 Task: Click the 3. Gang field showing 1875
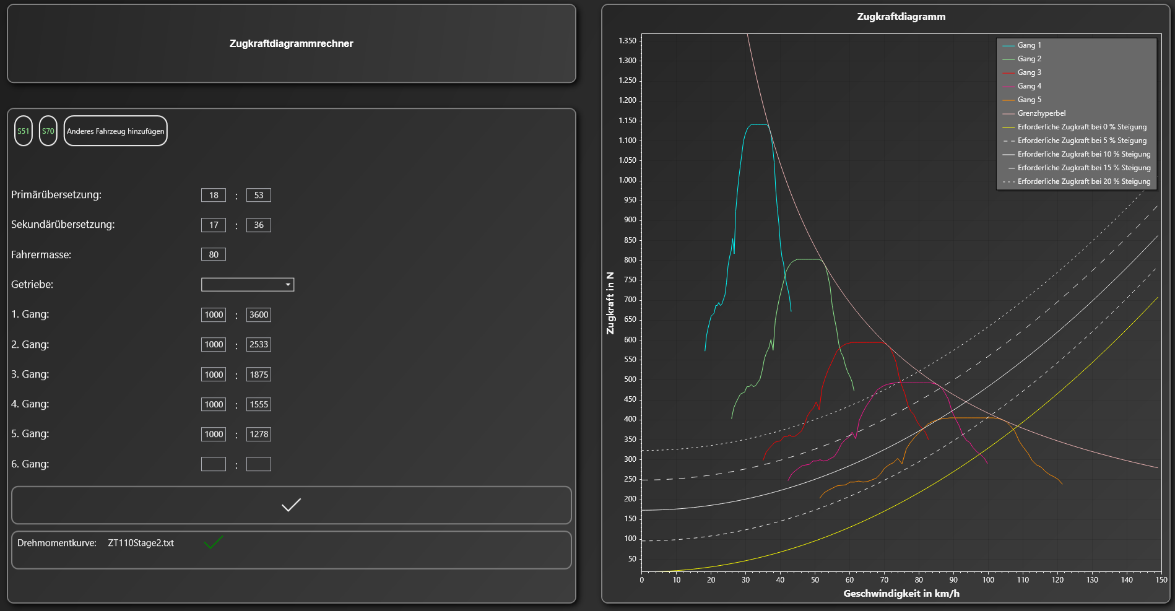(259, 375)
